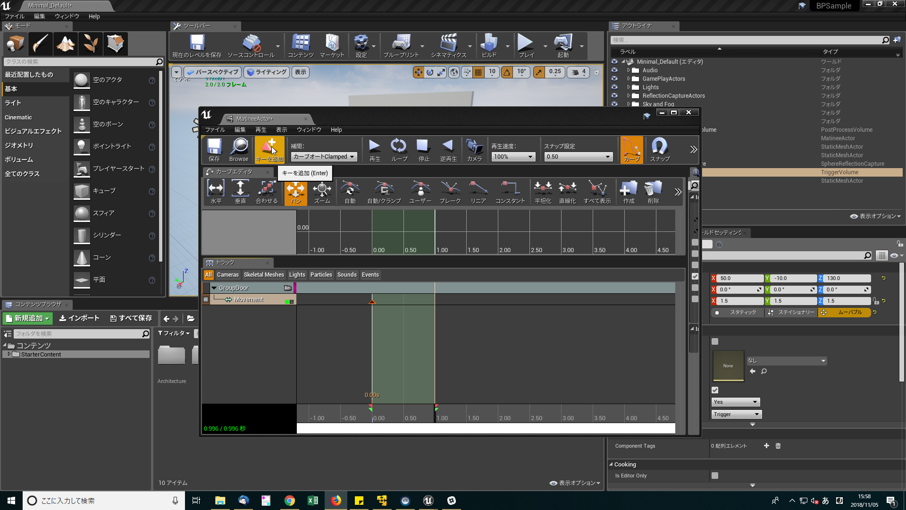906x510 pixels.
Task: Fit curve vertically (垂直)
Action: pos(240,192)
